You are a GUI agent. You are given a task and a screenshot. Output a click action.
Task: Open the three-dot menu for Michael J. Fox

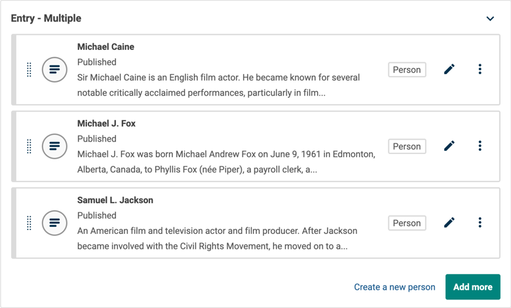tap(480, 145)
